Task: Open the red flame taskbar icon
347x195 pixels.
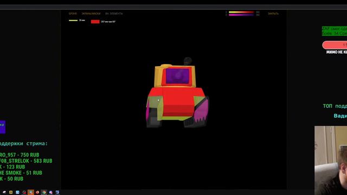Action: click(x=37, y=192)
